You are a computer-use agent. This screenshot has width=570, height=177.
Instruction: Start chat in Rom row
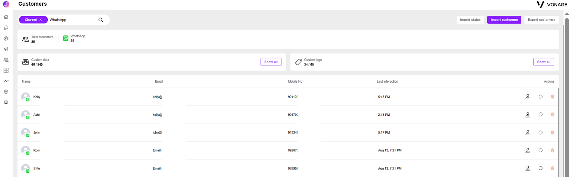click(540, 150)
